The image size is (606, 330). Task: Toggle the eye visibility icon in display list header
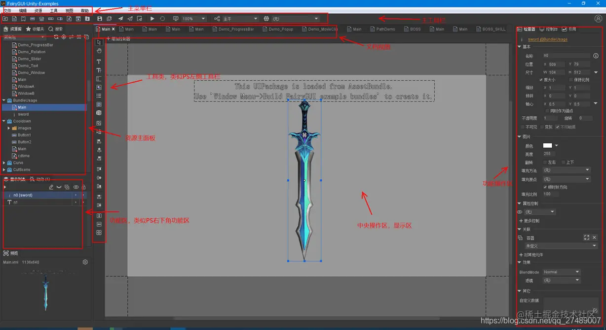(76, 187)
